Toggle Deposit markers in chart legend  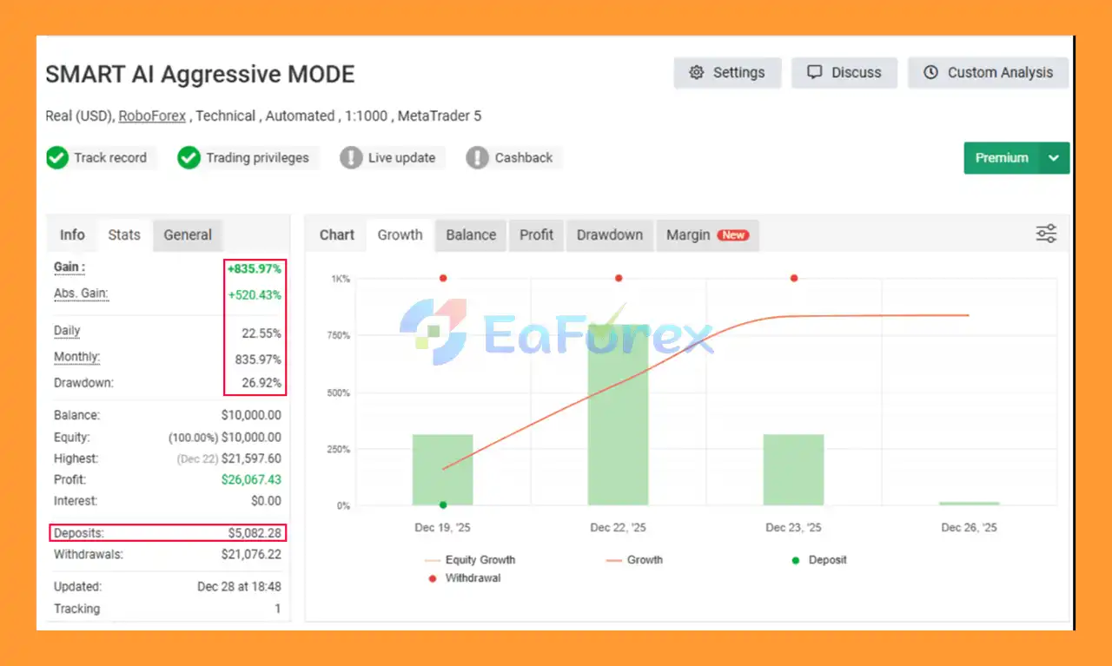[x=819, y=560]
